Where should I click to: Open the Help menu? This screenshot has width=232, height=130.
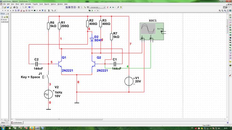pos(66,4)
